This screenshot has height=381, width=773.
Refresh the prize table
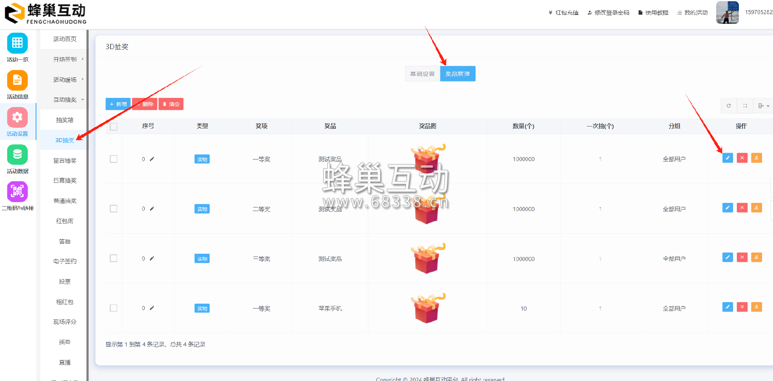click(728, 106)
